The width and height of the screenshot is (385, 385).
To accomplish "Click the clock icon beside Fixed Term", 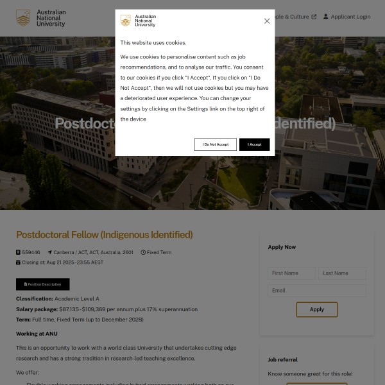I will point(143,253).
